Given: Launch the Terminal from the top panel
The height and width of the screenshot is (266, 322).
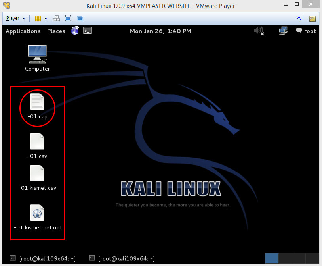Looking at the screenshot, I should 88,31.
